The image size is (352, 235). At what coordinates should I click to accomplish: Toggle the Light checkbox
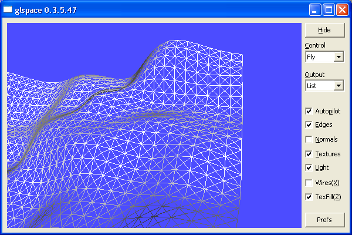[x=309, y=168]
